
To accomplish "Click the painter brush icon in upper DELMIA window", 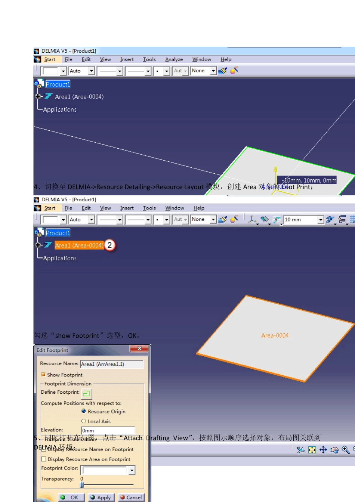I will pyautogui.click(x=223, y=71).
